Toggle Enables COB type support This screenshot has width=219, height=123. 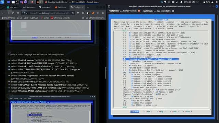coord(140,87)
